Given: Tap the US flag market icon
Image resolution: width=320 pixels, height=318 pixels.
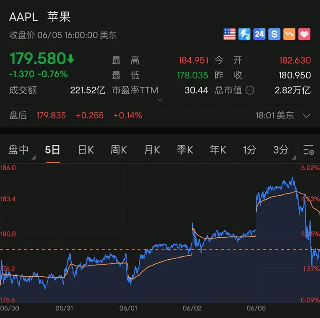Looking at the screenshot, I should (x=229, y=34).
